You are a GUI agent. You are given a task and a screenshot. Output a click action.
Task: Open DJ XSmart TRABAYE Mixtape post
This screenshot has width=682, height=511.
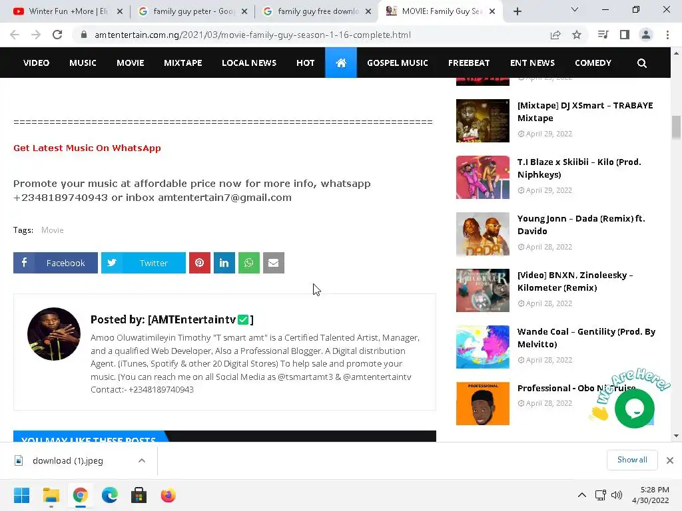click(585, 112)
